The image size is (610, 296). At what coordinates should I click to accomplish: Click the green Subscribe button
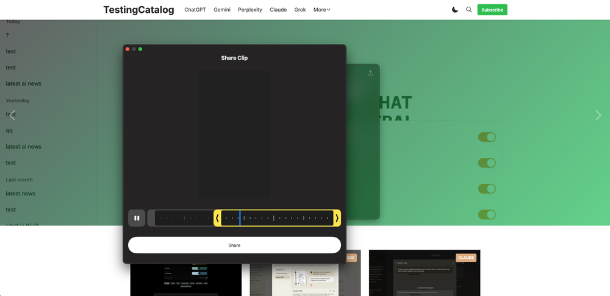click(492, 10)
